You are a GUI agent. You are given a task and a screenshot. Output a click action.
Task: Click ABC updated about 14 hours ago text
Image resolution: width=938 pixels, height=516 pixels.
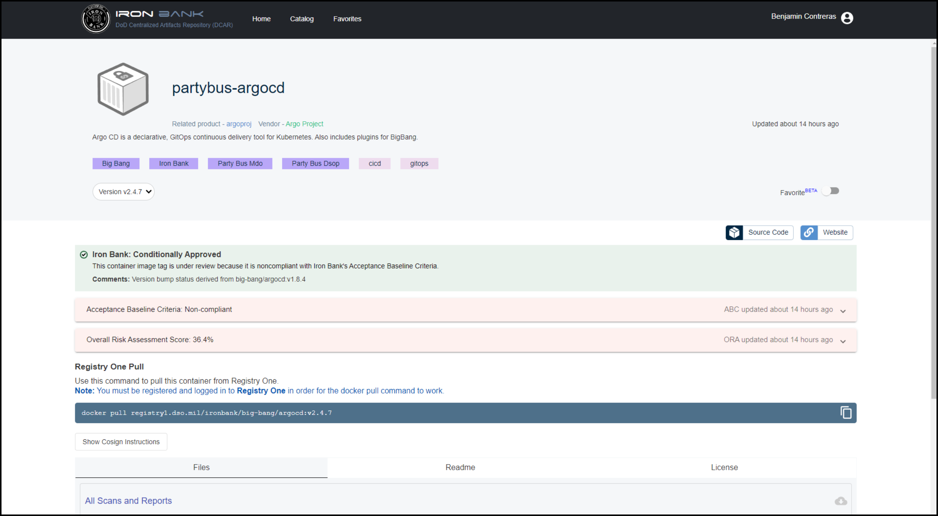[x=778, y=309]
